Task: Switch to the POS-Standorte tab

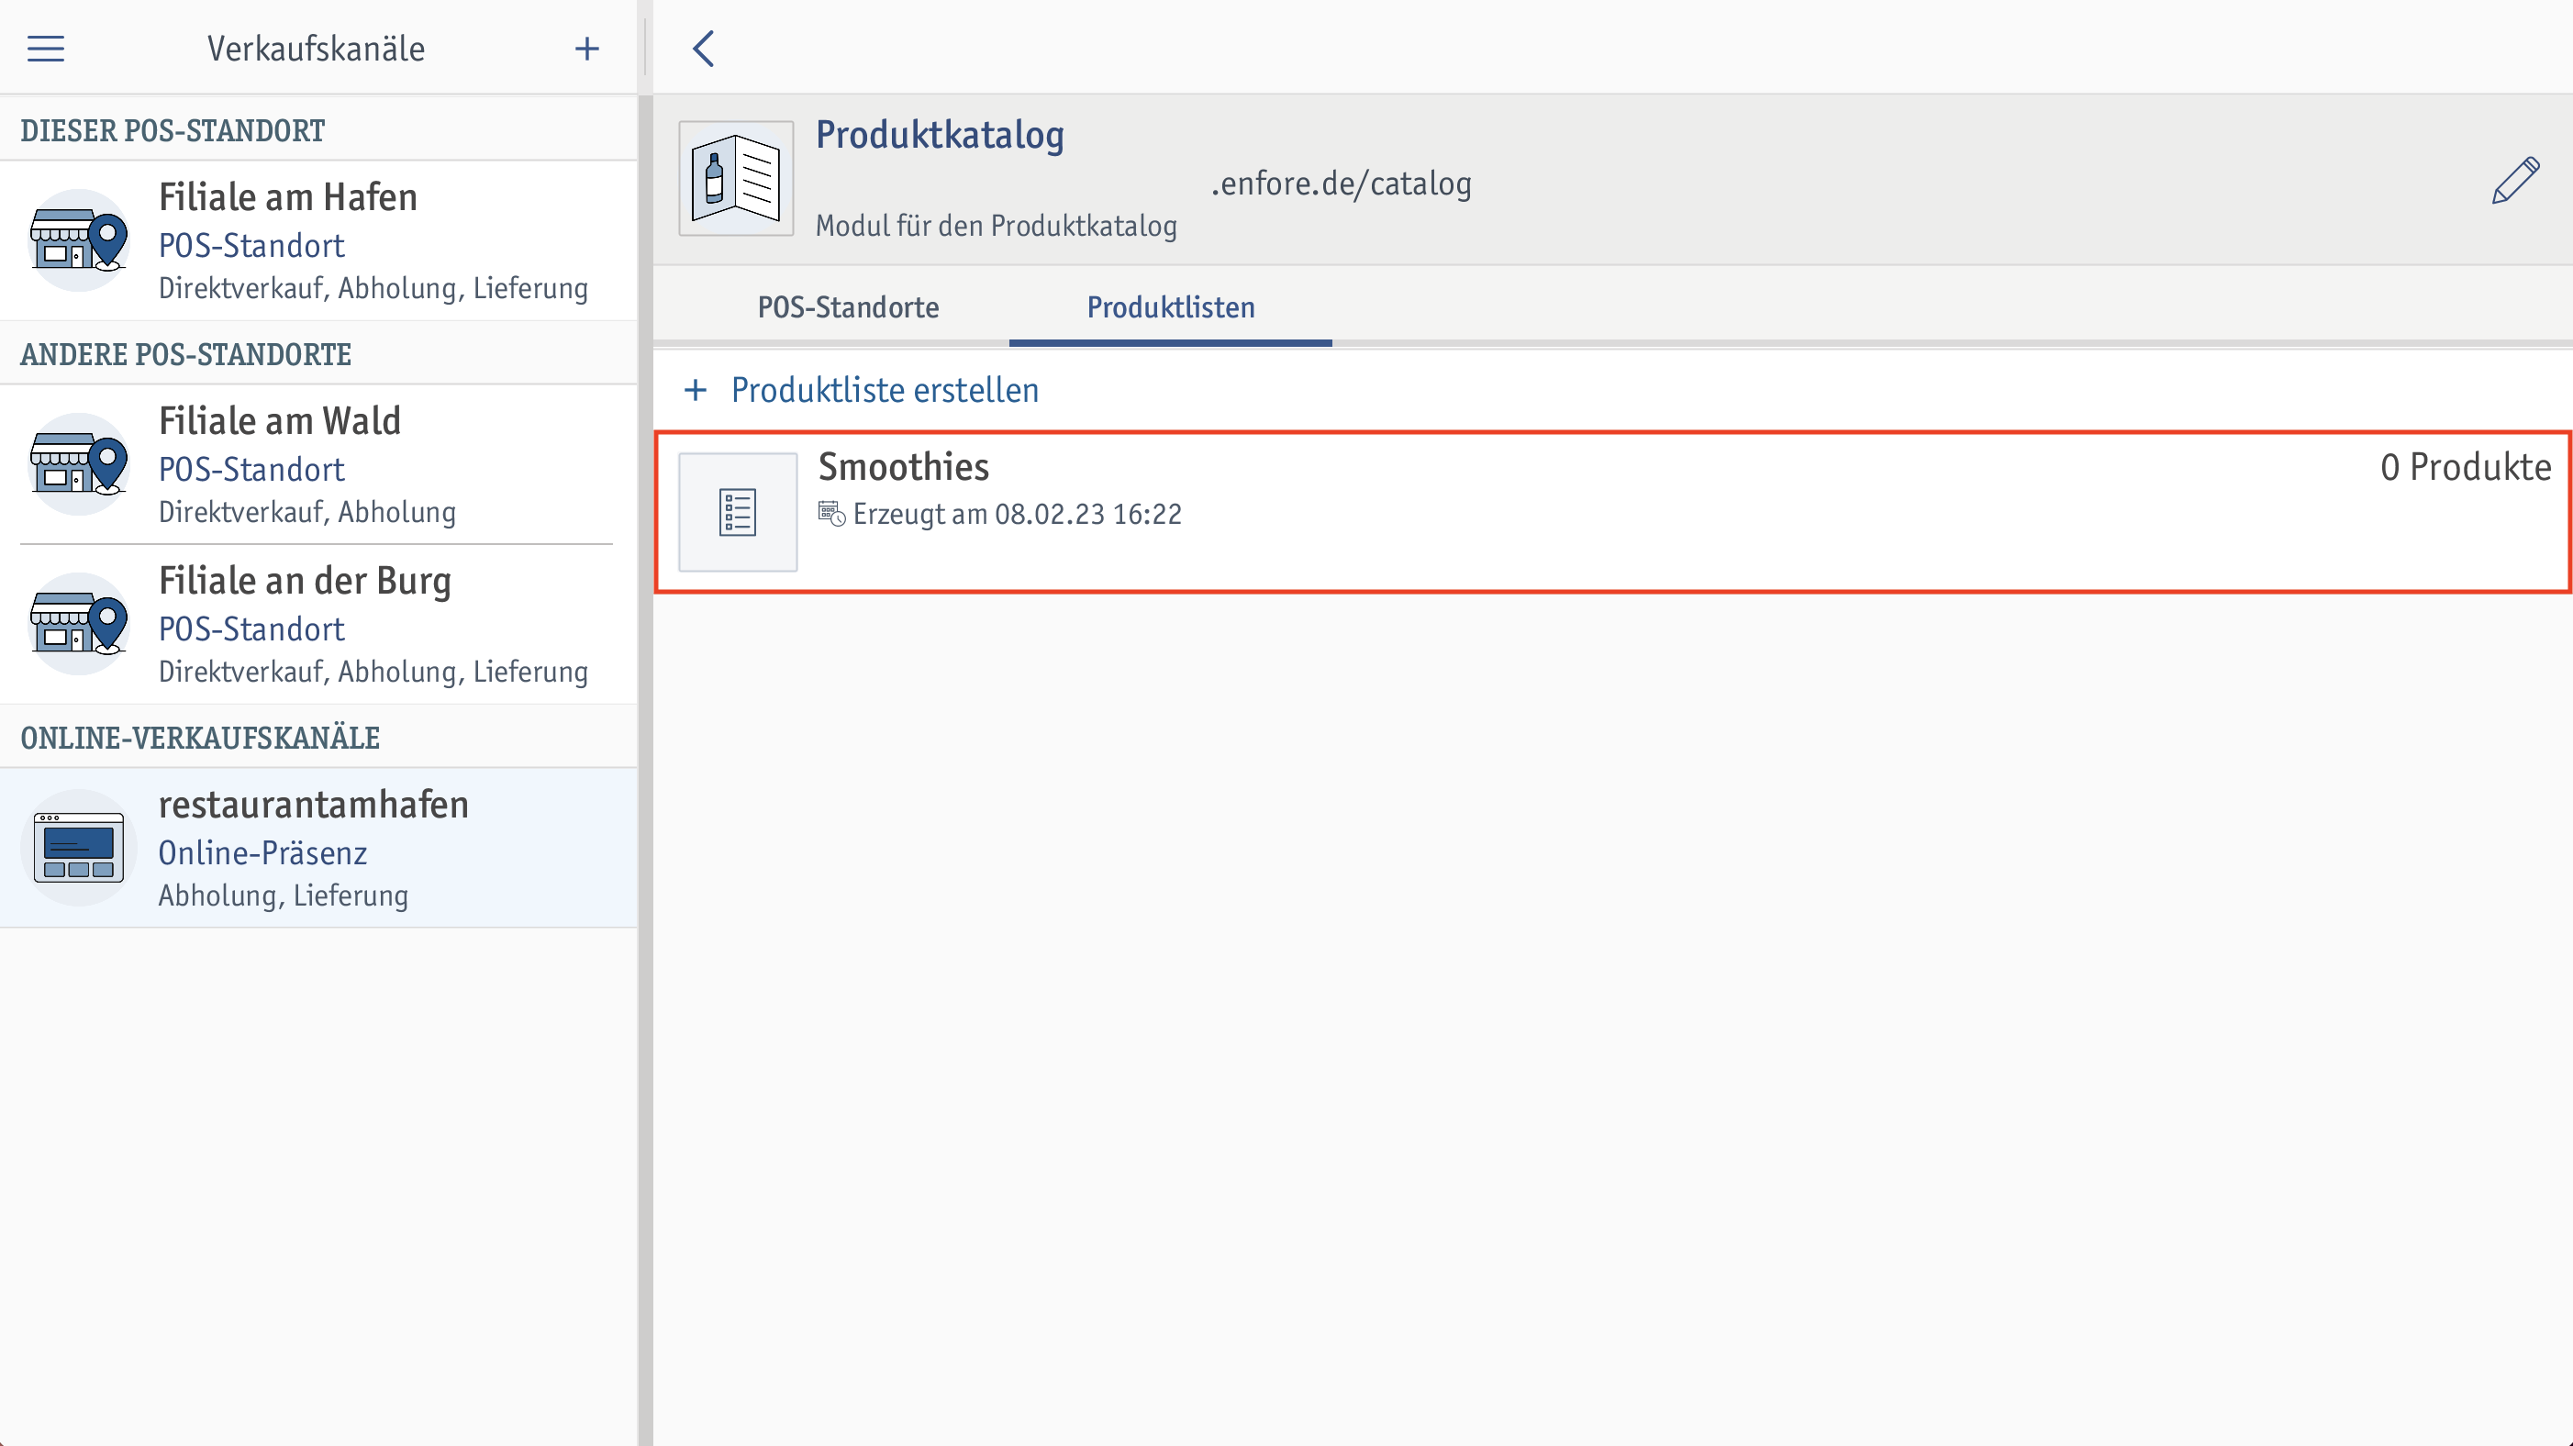Action: (848, 306)
